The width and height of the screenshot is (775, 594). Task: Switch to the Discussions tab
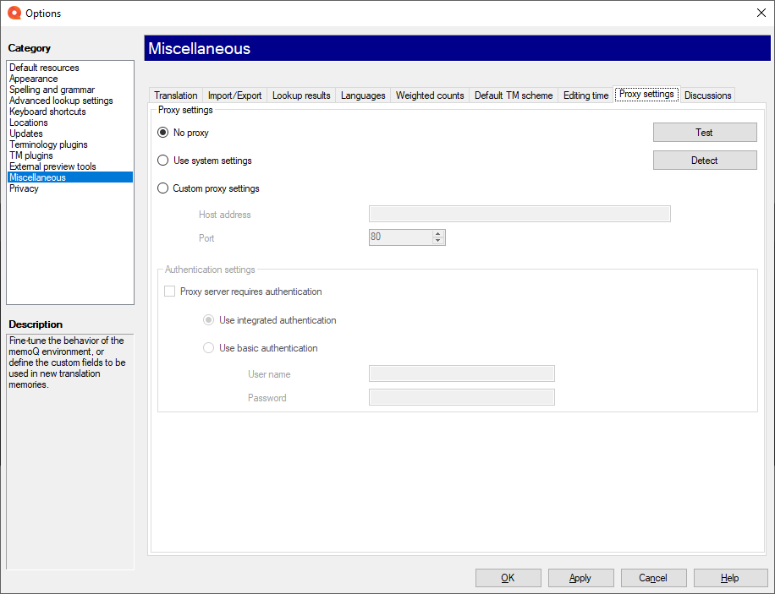click(x=707, y=95)
